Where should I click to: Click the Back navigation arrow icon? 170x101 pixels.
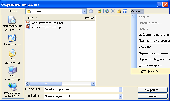tap(91, 11)
